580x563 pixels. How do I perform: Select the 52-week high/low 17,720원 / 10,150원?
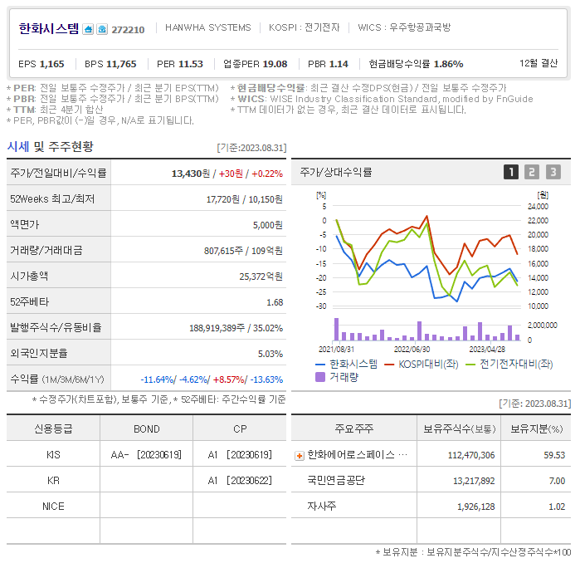[x=245, y=199]
